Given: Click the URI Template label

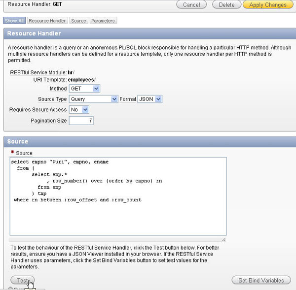Looking at the screenshot, I should [50, 80].
